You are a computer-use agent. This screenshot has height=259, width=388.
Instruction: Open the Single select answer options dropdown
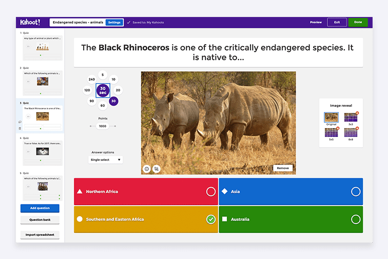coord(106,160)
